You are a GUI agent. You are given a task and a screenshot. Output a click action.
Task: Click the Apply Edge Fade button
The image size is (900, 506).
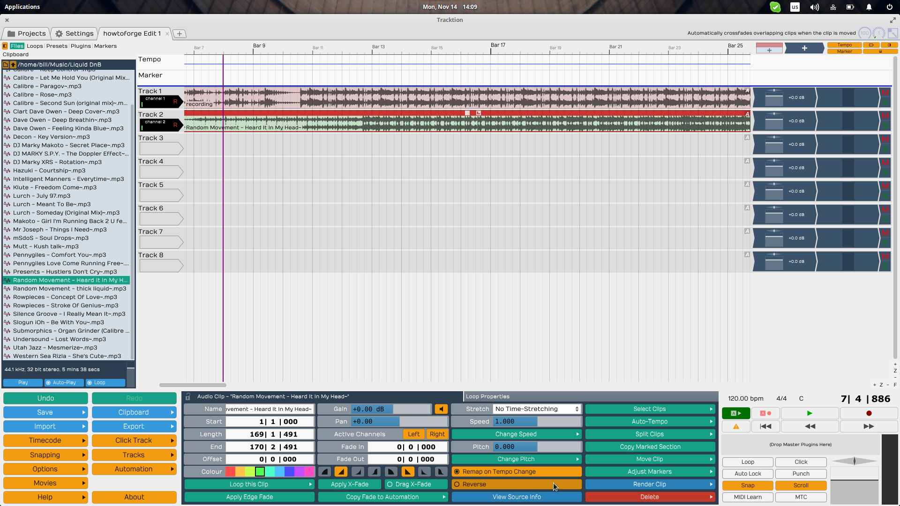(249, 497)
